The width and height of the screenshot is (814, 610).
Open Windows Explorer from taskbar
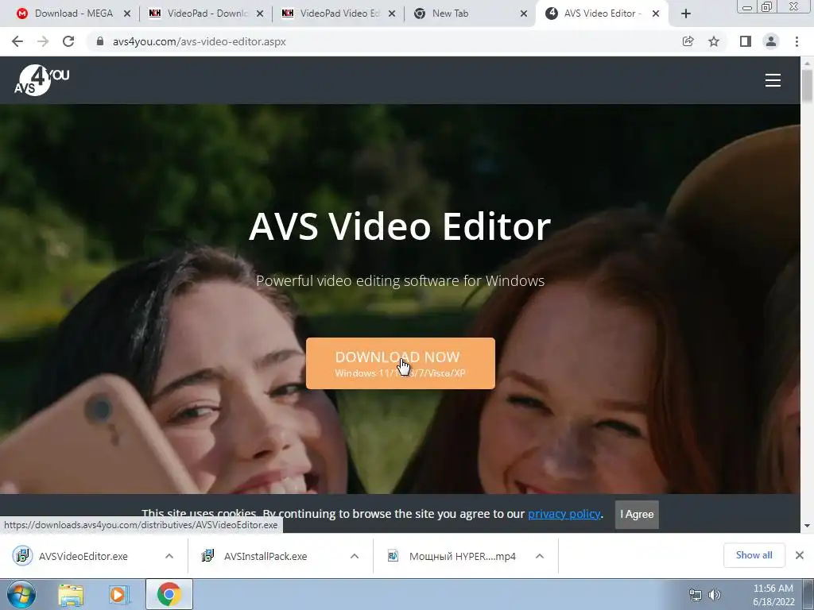point(71,595)
